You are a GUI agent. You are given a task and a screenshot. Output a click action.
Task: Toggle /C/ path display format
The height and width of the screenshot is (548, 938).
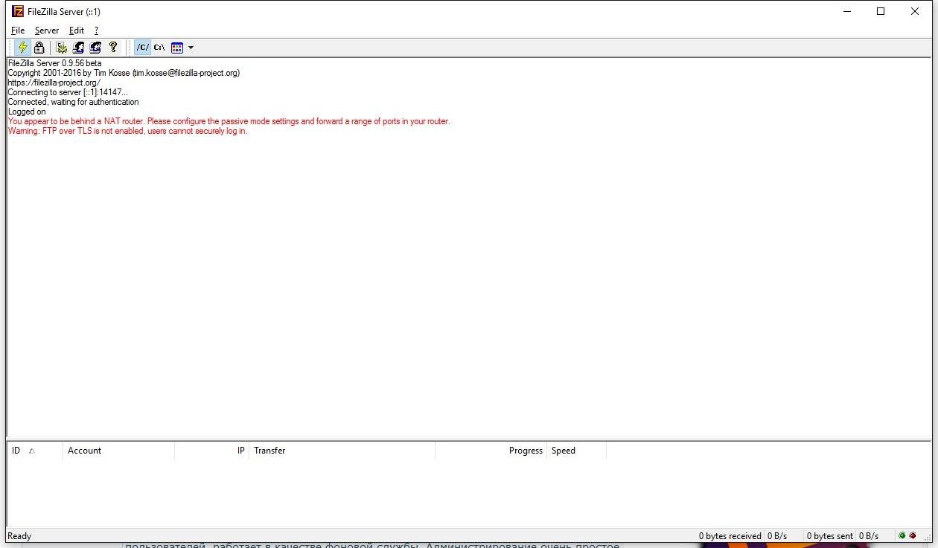pos(142,48)
